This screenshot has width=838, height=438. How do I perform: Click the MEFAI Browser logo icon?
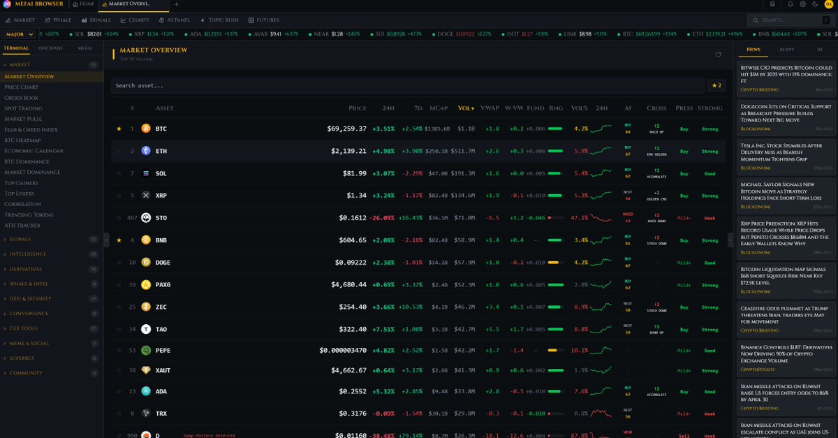7,4
